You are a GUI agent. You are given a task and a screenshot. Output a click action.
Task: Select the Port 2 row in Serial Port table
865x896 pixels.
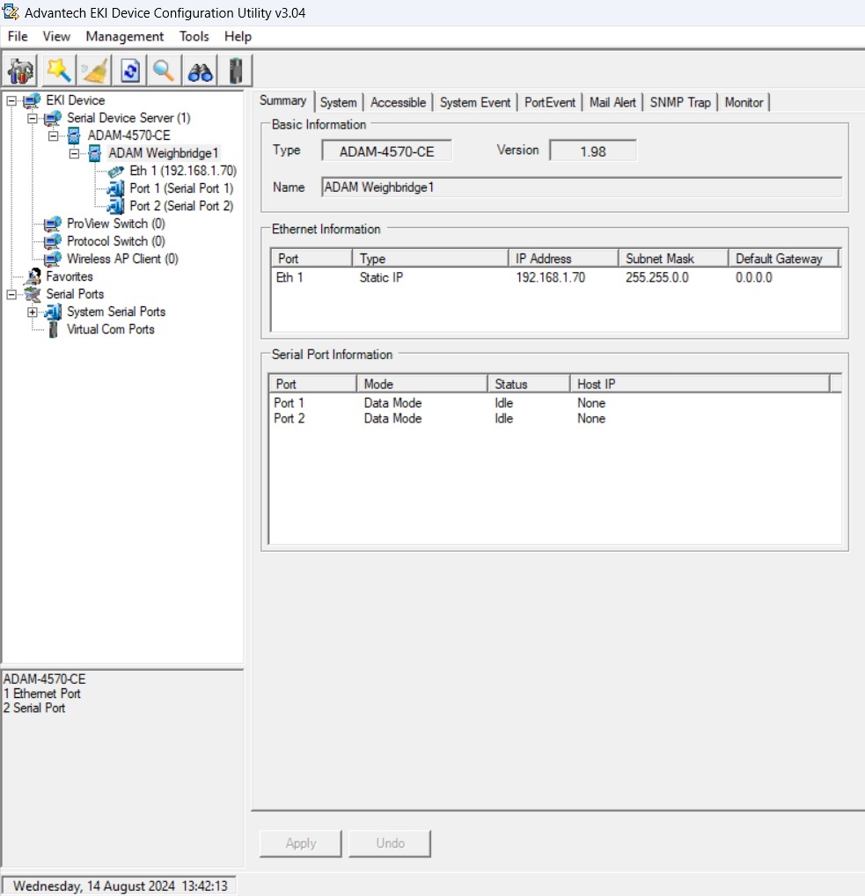click(x=554, y=418)
